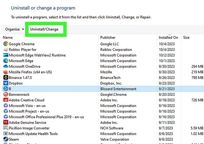Sort list by Name column header

point(8,38)
